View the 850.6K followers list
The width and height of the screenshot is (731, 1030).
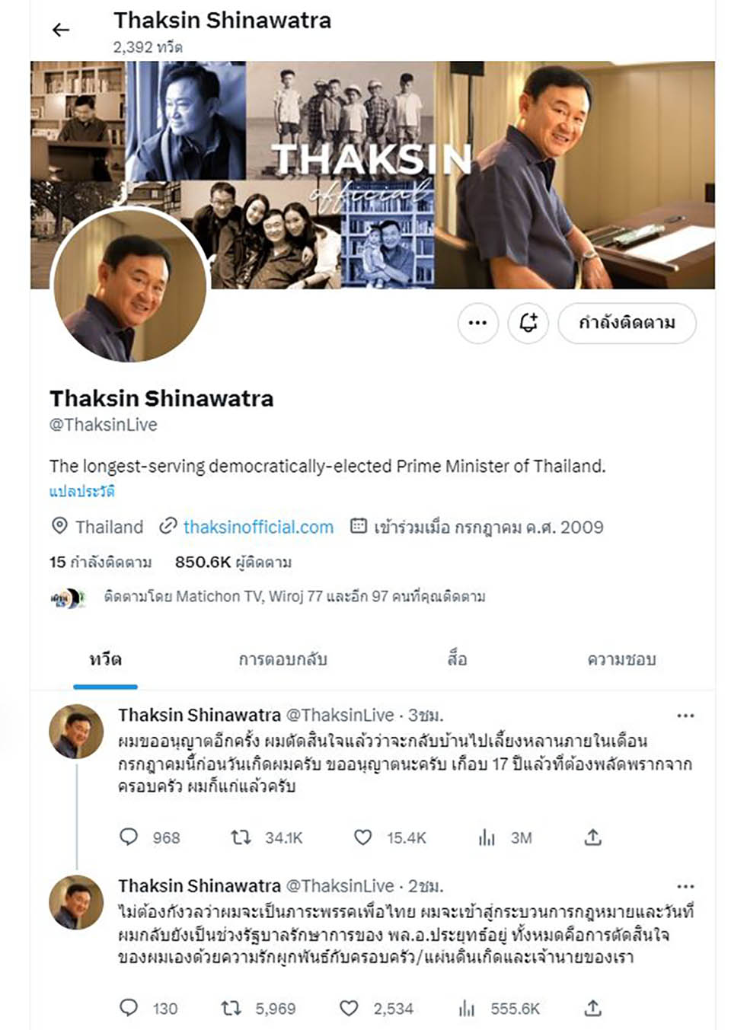point(233,563)
